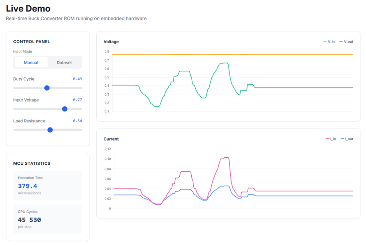Click the Duty Cycle slider handle
Image resolution: width=366 pixels, height=245 pixels.
point(47,88)
